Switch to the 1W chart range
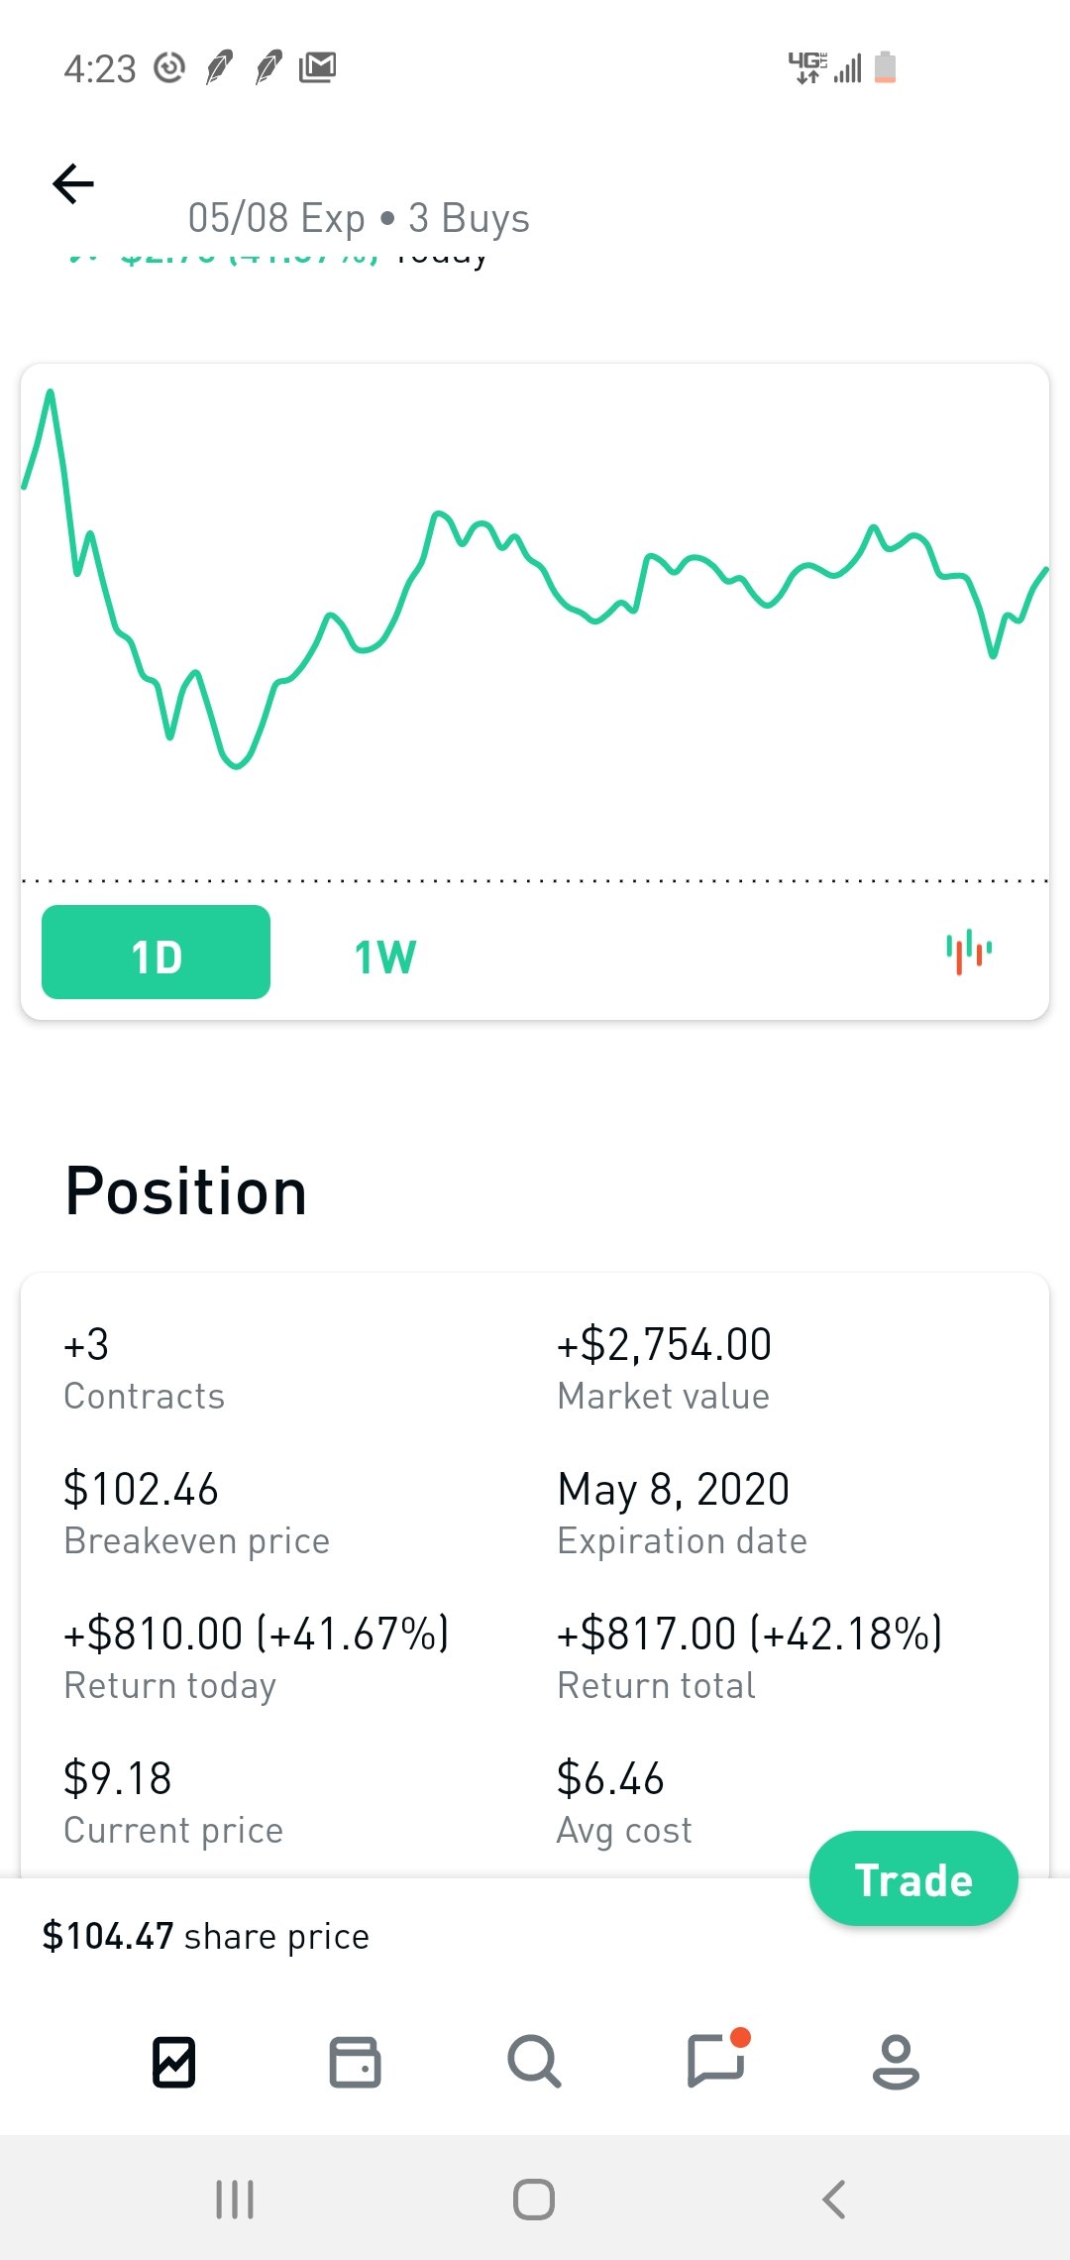 tap(385, 957)
